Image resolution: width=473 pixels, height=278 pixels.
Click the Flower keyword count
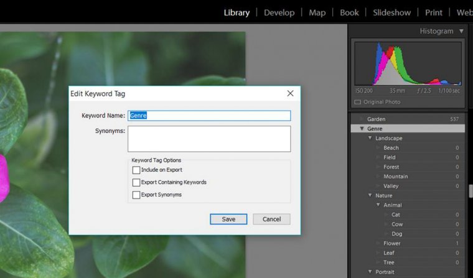click(x=457, y=243)
